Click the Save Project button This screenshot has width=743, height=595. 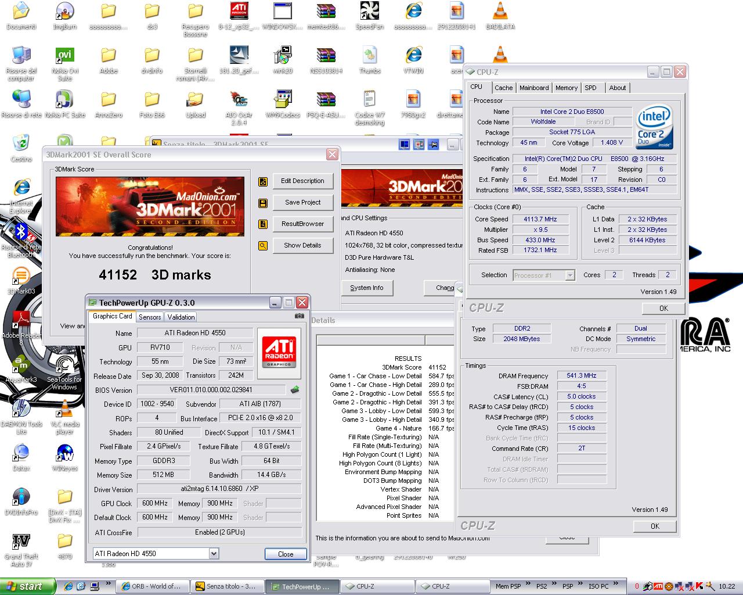(302, 202)
